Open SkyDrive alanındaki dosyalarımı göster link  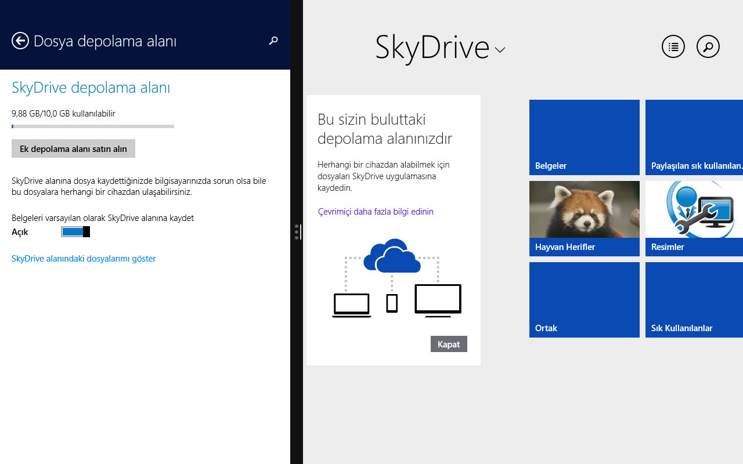84,259
